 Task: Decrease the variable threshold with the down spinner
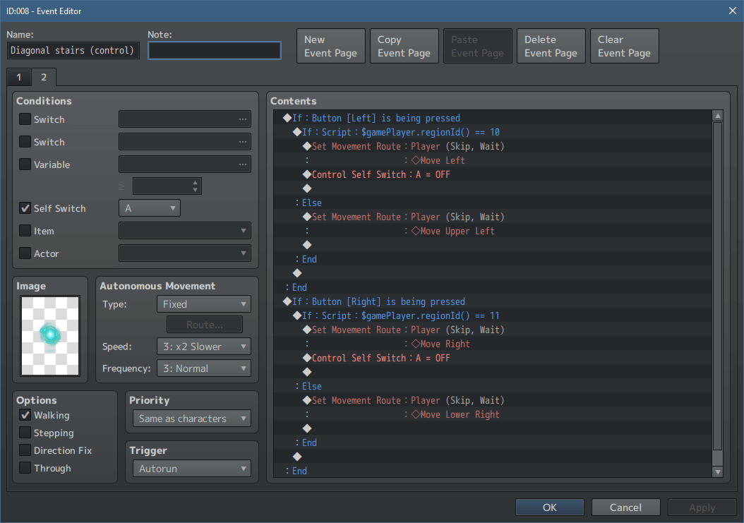(x=194, y=188)
